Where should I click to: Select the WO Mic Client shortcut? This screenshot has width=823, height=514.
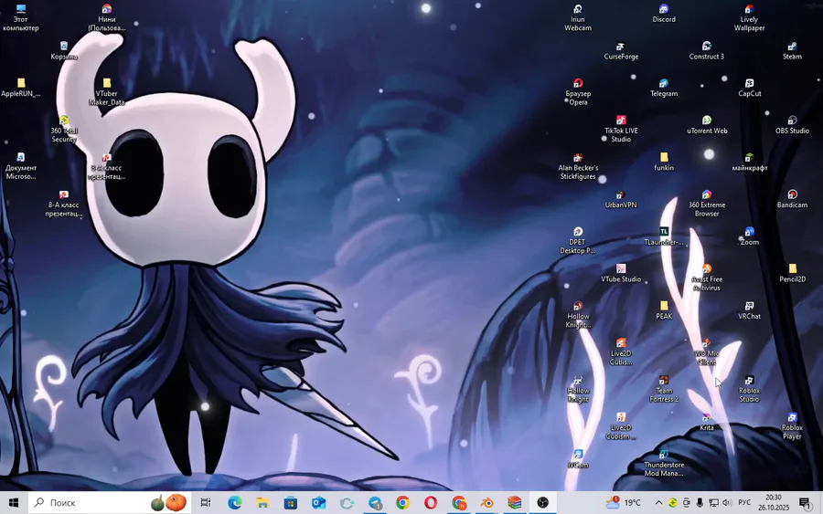707,352
